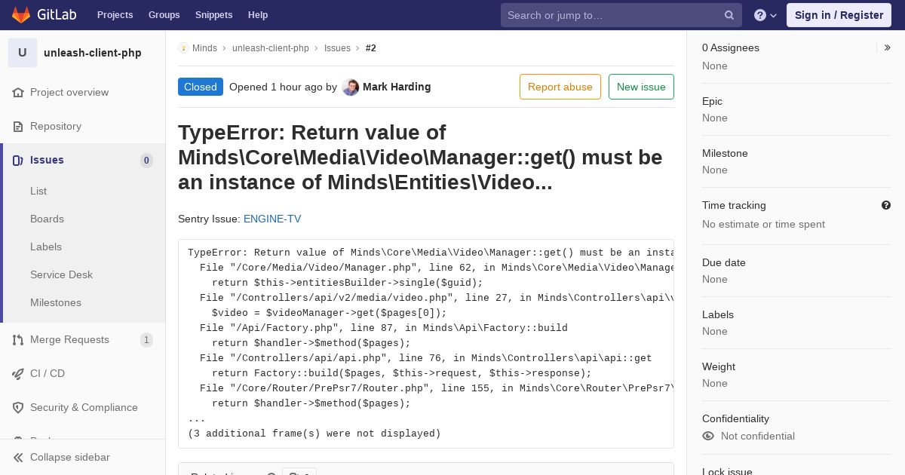Image resolution: width=905 pixels, height=475 pixels.
Task: Open unleash-client-php project title in sidebar
Action: (x=93, y=53)
